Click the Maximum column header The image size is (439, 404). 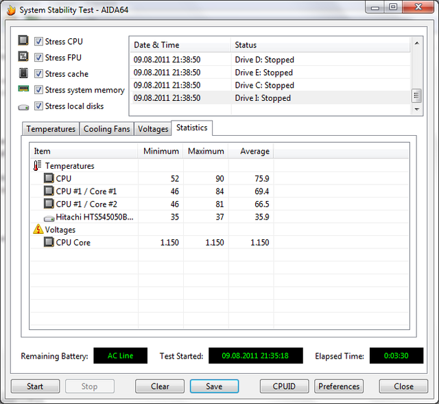coord(206,151)
